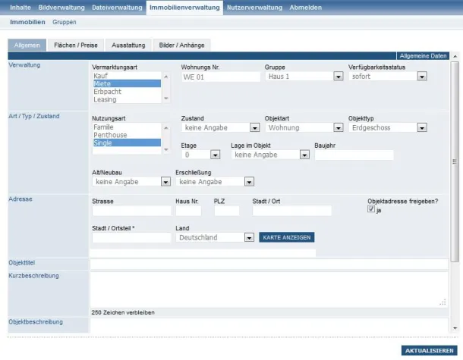Open the Bilder / Anhänge tab
Viewport: 463px width, 360px height.
181,45
